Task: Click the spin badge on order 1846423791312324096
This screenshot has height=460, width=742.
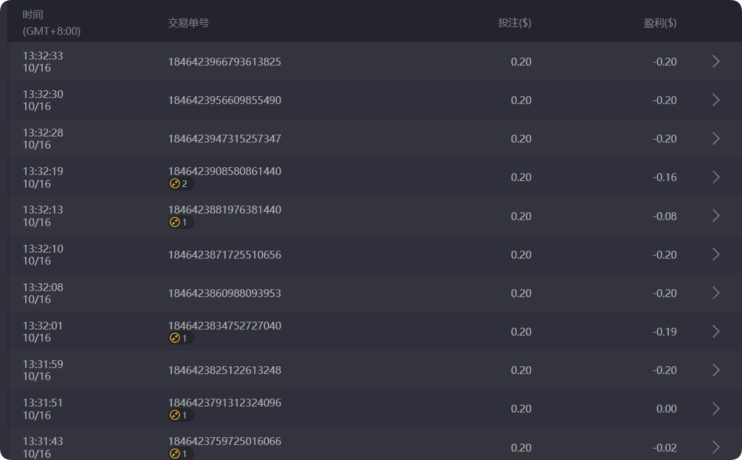Action: tap(180, 416)
